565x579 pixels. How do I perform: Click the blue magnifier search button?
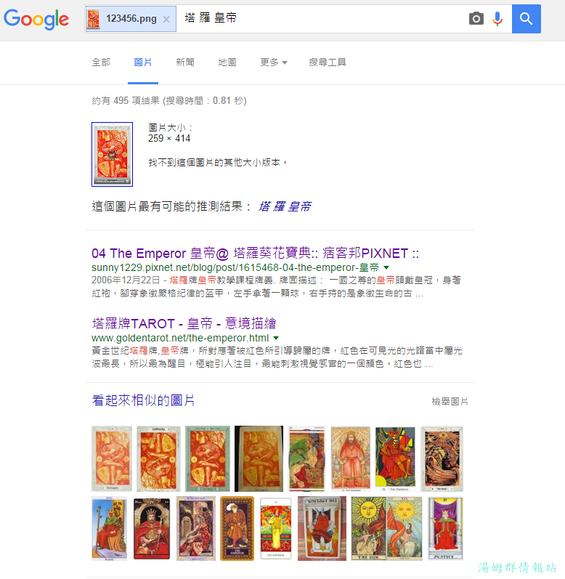pos(527,19)
